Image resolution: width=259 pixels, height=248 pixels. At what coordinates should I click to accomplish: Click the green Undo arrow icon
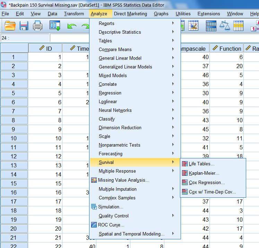click(x=72, y=26)
